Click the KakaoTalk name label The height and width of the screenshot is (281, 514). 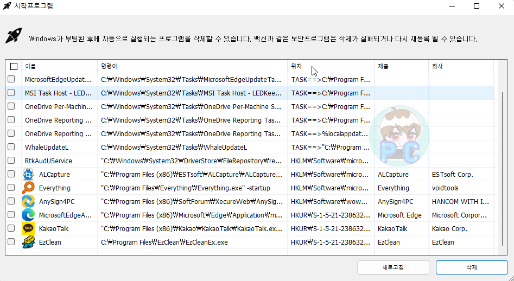pyautogui.click(x=54, y=228)
